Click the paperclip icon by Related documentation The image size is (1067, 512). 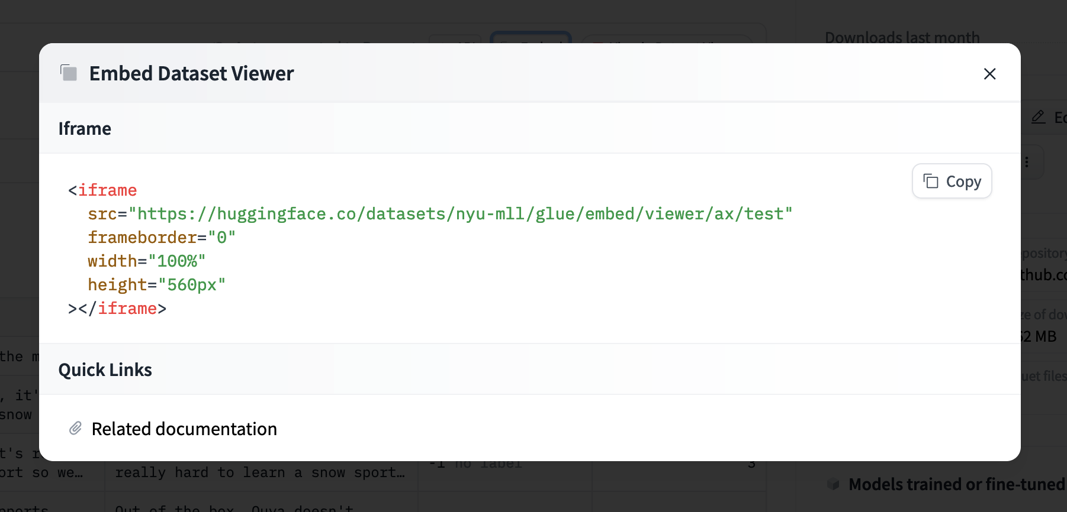[76, 429]
